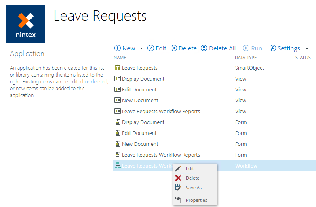
Task: Click the New Document view icon
Action: [118, 100]
